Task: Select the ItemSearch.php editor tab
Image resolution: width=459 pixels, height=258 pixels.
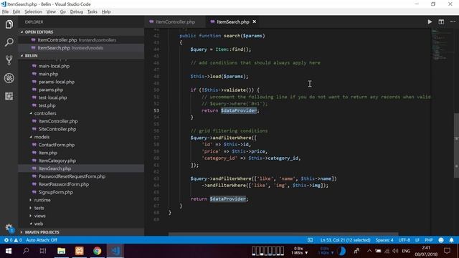Action: click(233, 21)
